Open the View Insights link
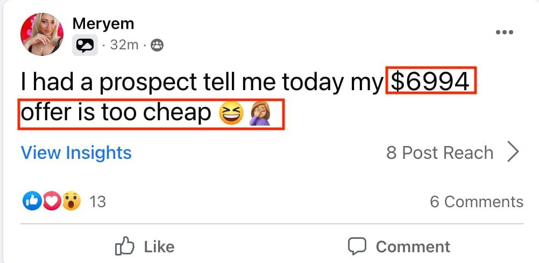This screenshot has height=263, width=539. click(x=76, y=153)
